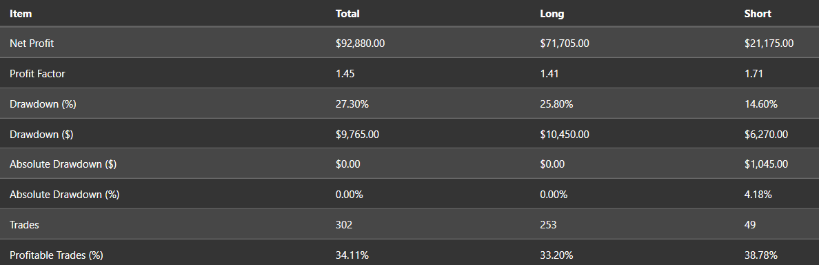This screenshot has height=265, width=819.
Task: Select the Short column header
Action: click(758, 14)
